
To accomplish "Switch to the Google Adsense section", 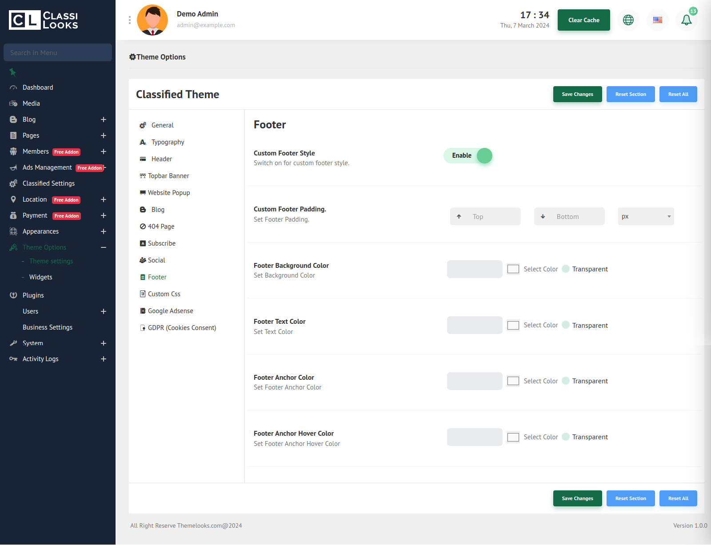I will [x=170, y=311].
